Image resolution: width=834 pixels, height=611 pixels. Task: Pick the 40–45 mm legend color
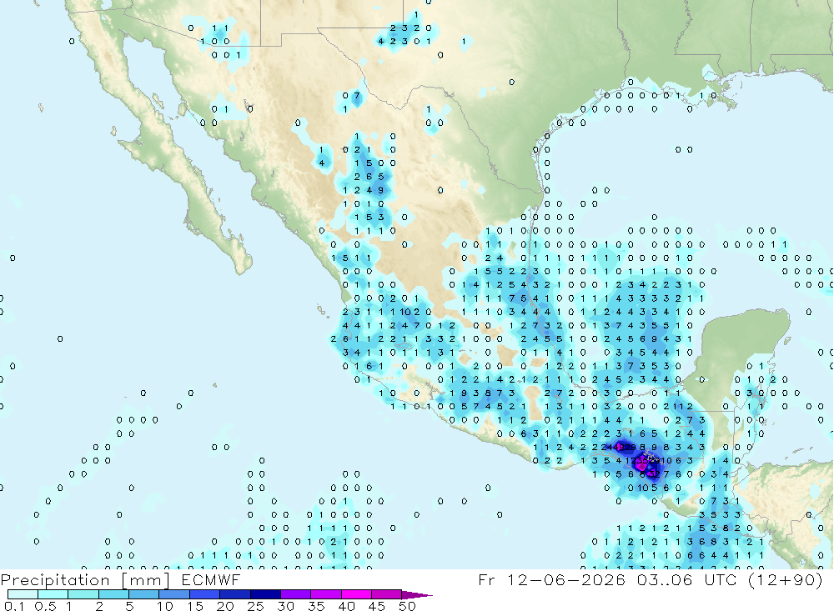pyautogui.click(x=356, y=594)
